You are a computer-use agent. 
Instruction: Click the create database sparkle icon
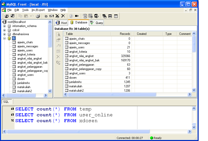coord(46,16)
